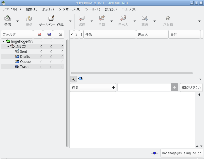Open the ファイル(F) menu
204x159 pixels.
click(x=12, y=9)
